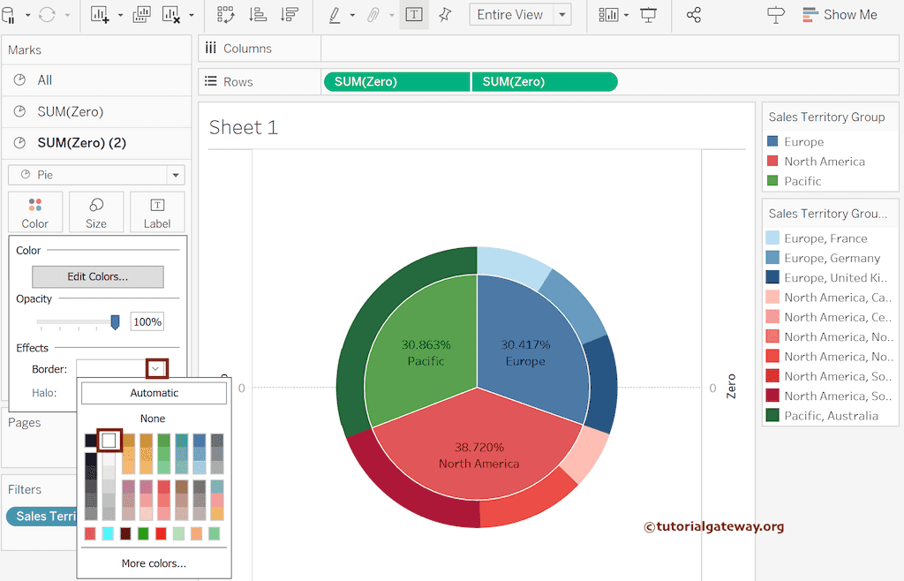Click the Clear Sheet icon
Image resolution: width=904 pixels, height=581 pixels.
coord(171,15)
